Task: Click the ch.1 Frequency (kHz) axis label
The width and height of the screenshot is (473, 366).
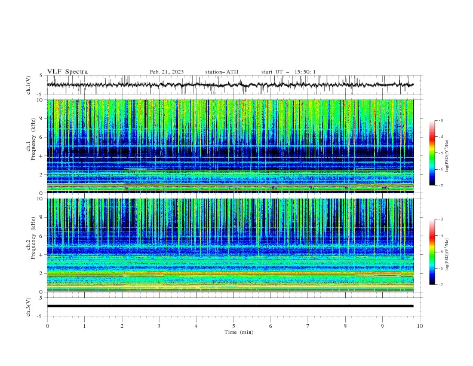Action: (x=30, y=139)
